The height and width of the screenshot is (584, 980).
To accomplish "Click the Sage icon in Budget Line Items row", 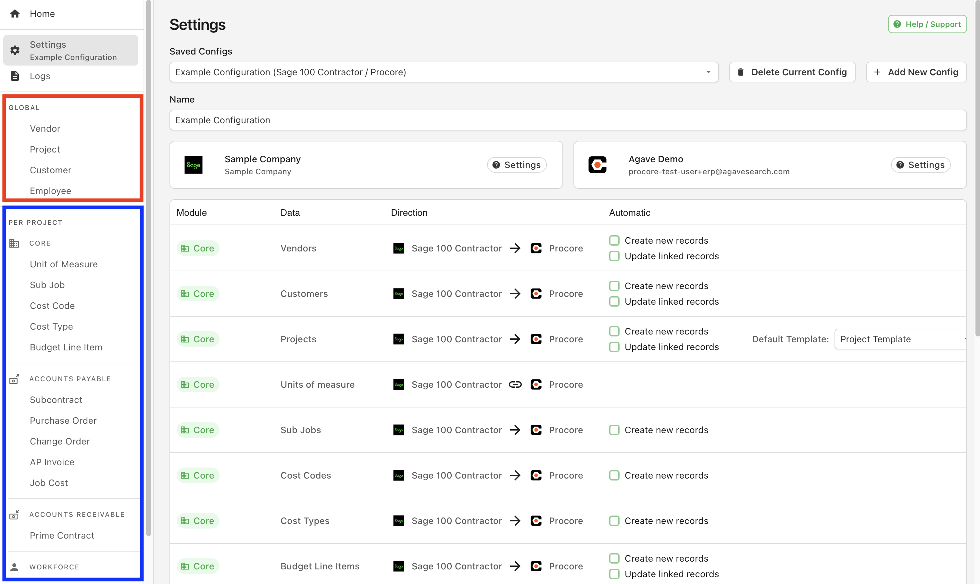I will click(398, 566).
